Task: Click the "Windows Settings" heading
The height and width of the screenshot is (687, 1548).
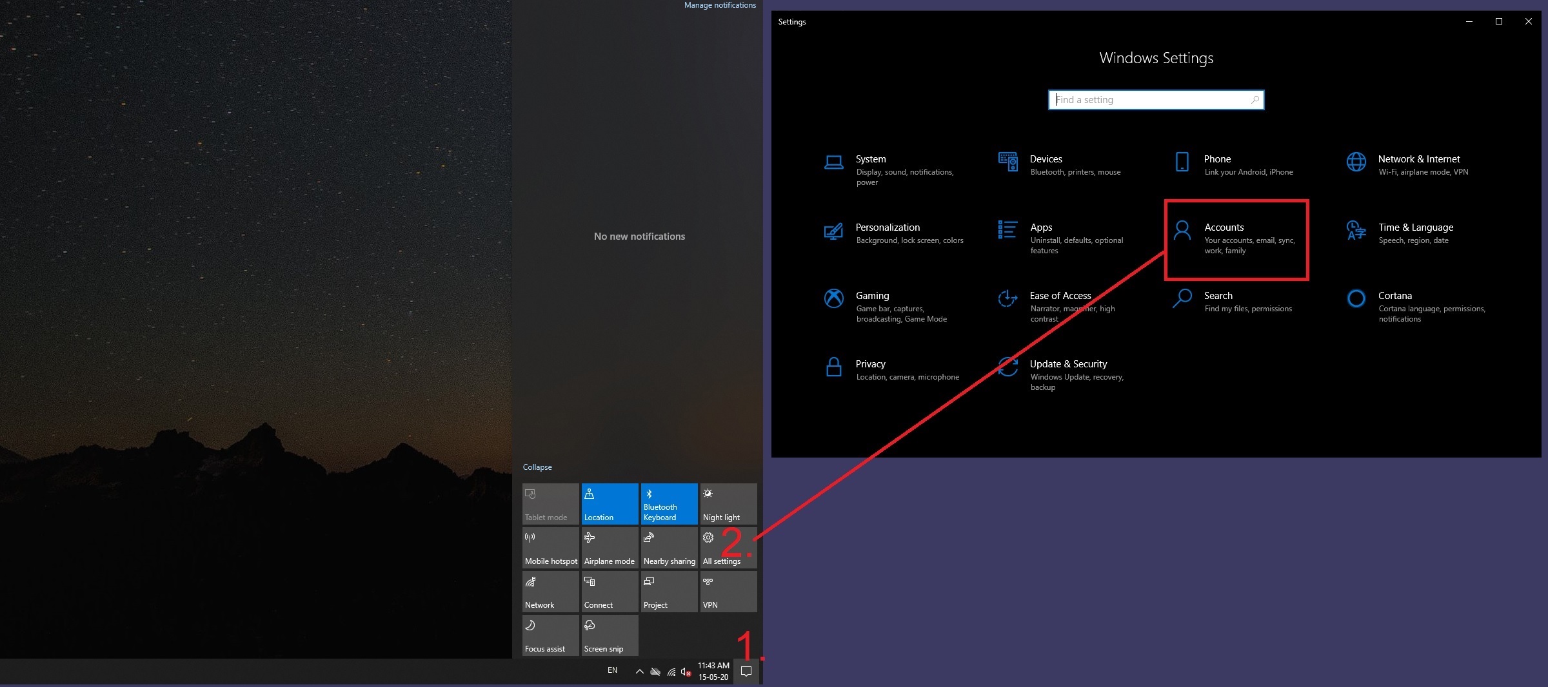Action: (1156, 58)
